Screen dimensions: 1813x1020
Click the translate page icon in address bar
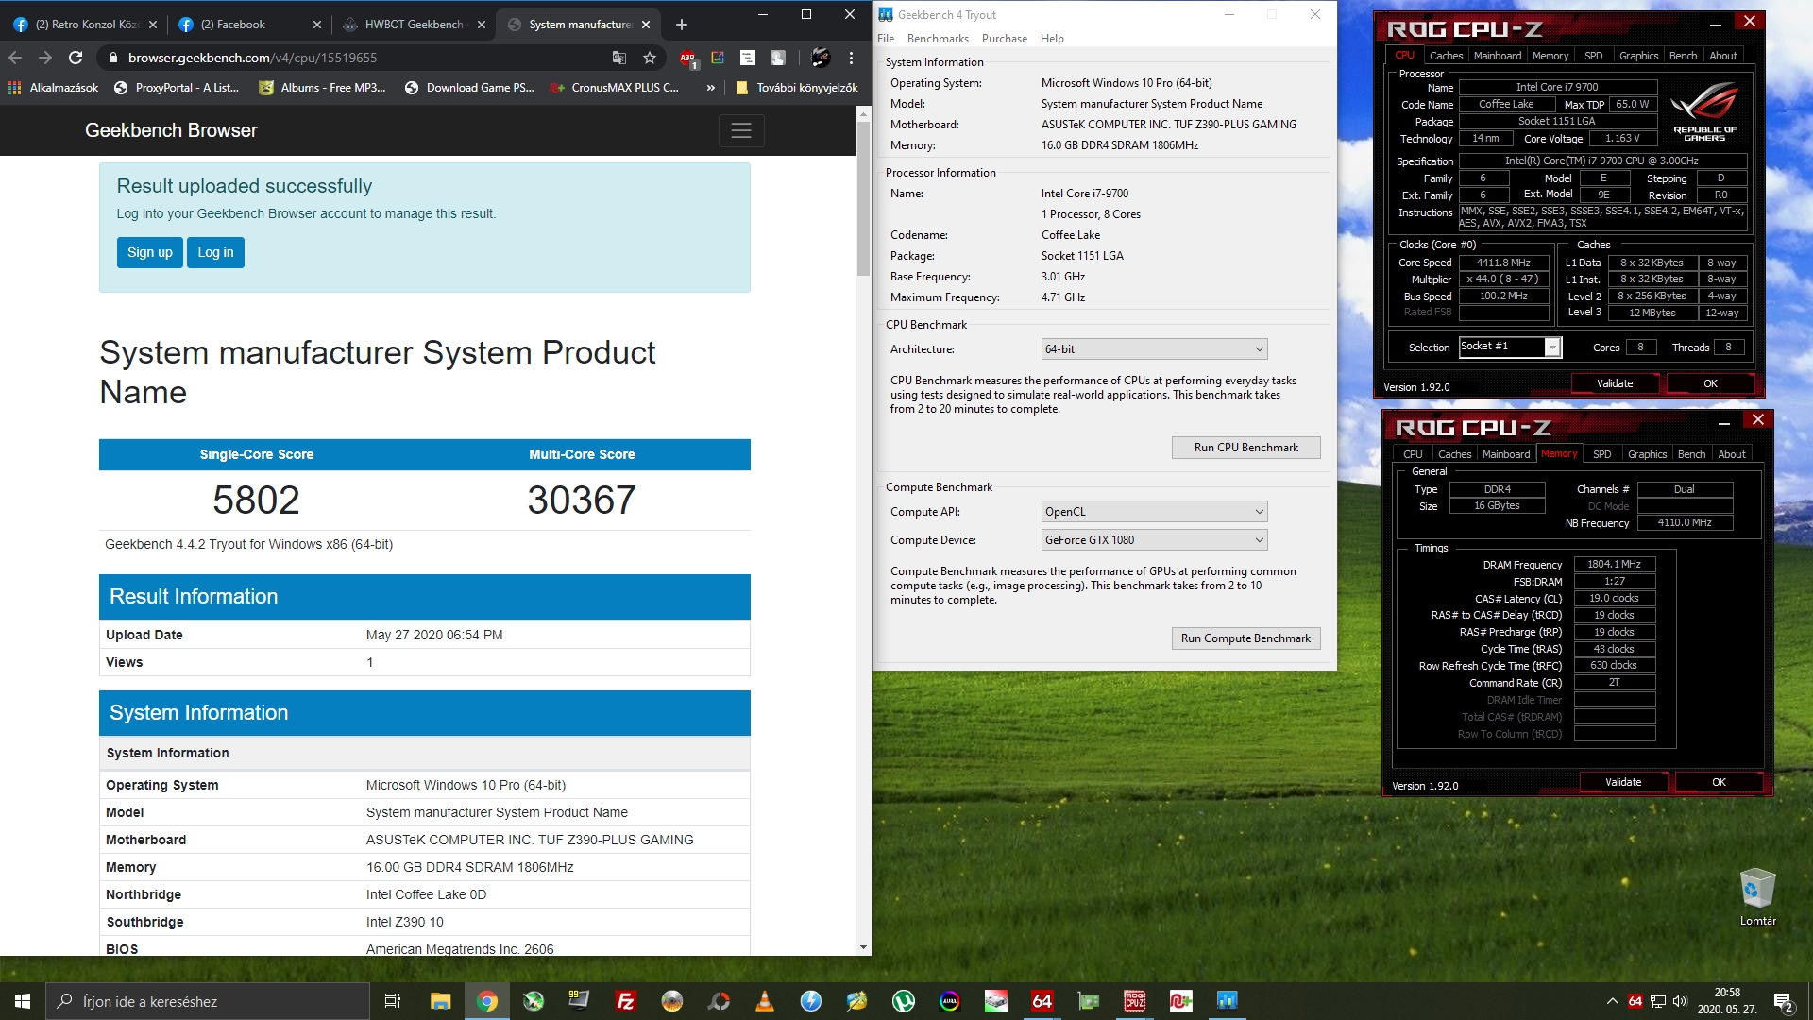pyautogui.click(x=619, y=58)
